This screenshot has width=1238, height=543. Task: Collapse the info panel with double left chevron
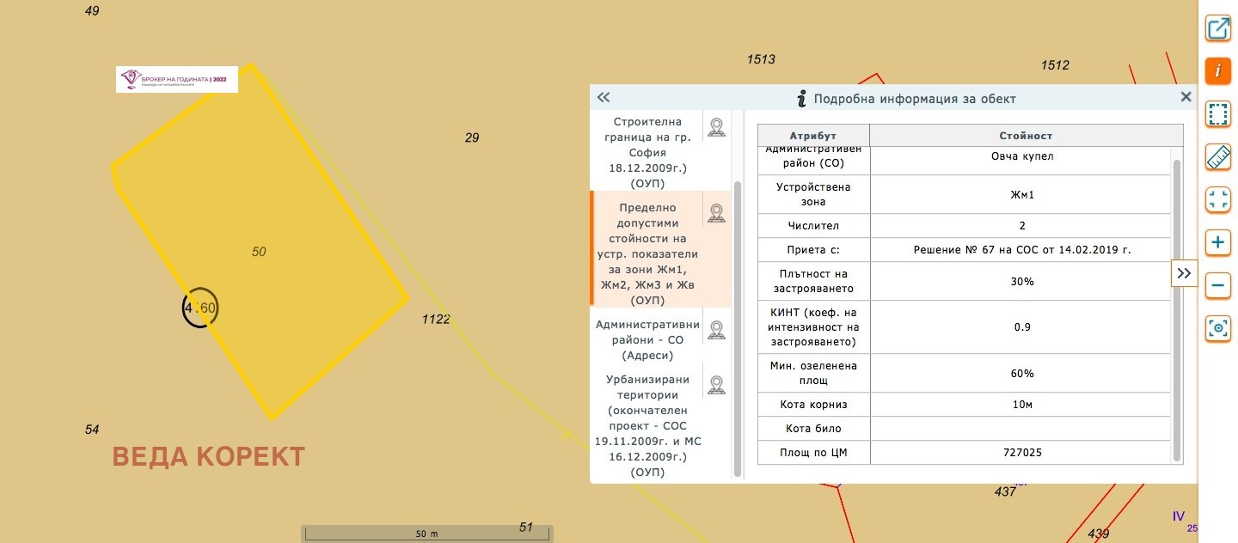pos(603,98)
